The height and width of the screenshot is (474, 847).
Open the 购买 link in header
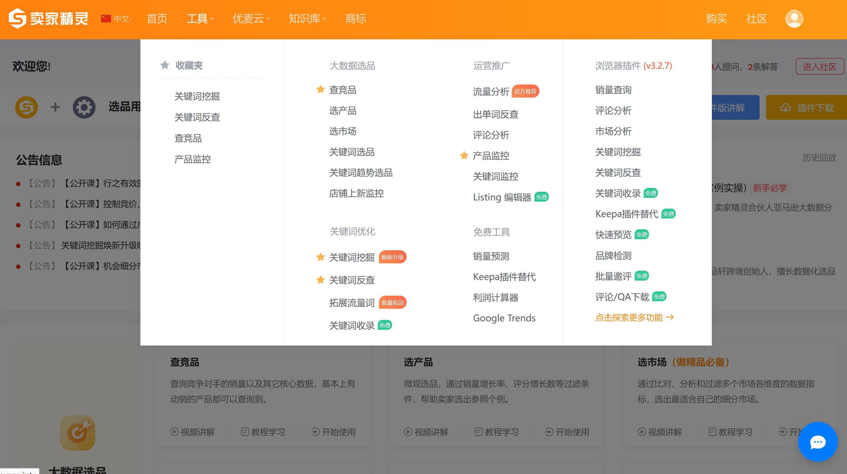(716, 19)
